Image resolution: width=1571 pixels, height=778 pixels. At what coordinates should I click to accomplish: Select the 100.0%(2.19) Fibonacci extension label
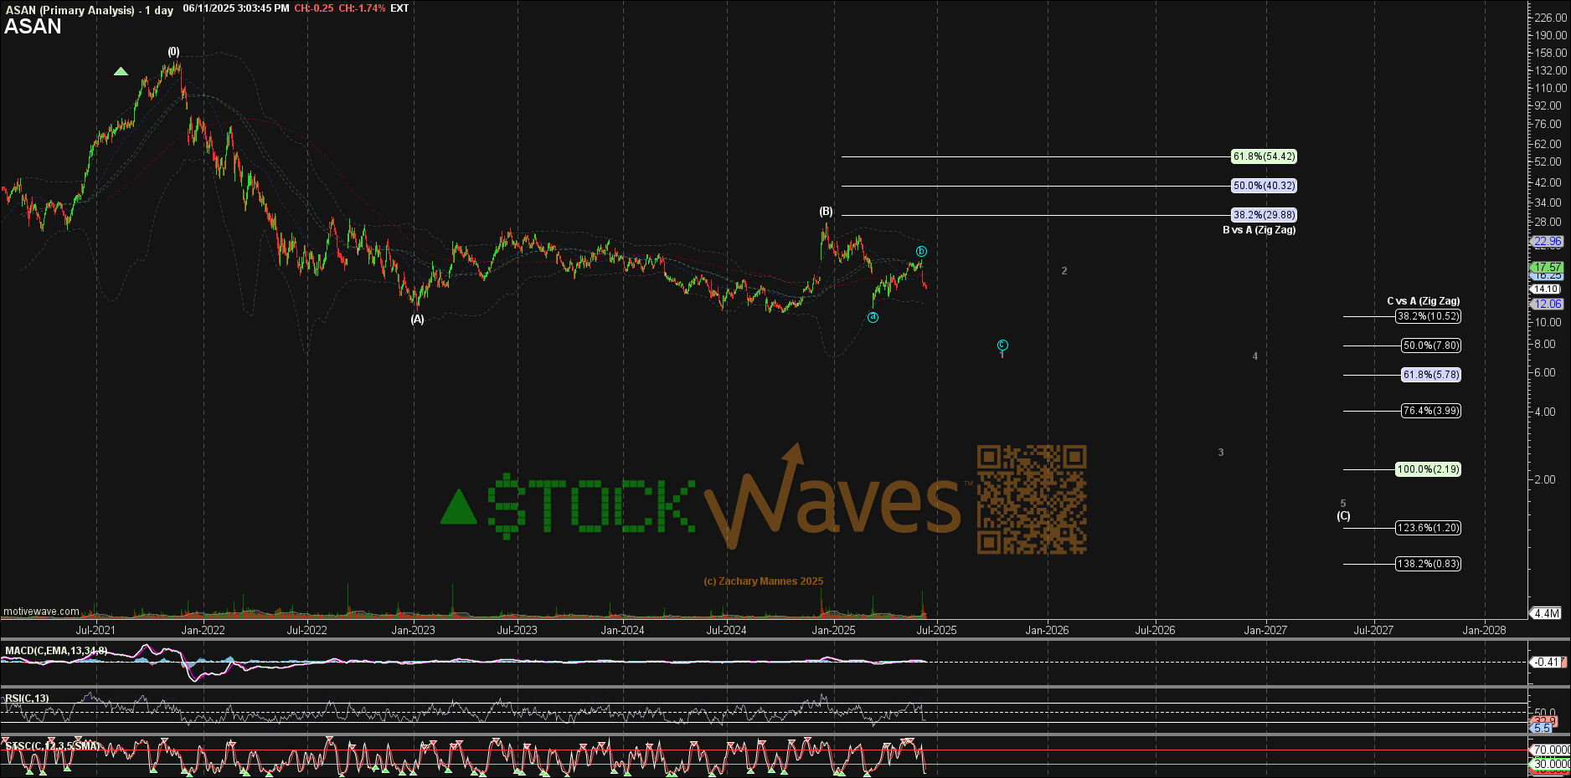[x=1428, y=469]
